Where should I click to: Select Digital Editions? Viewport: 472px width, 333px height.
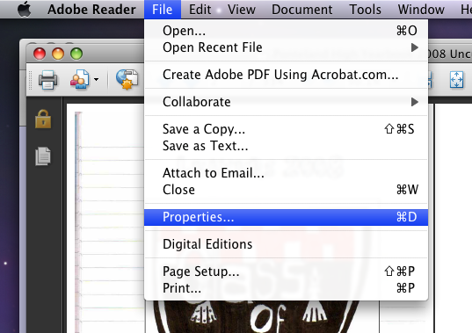tap(286, 244)
